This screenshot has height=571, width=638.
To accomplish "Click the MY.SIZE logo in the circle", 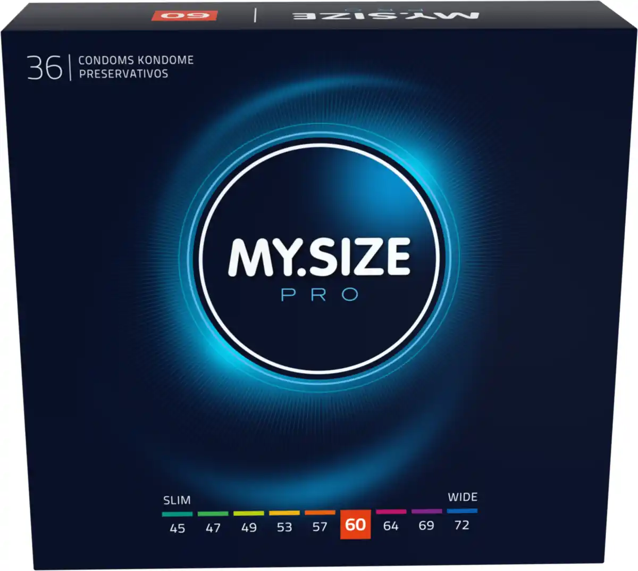I will click(x=320, y=257).
